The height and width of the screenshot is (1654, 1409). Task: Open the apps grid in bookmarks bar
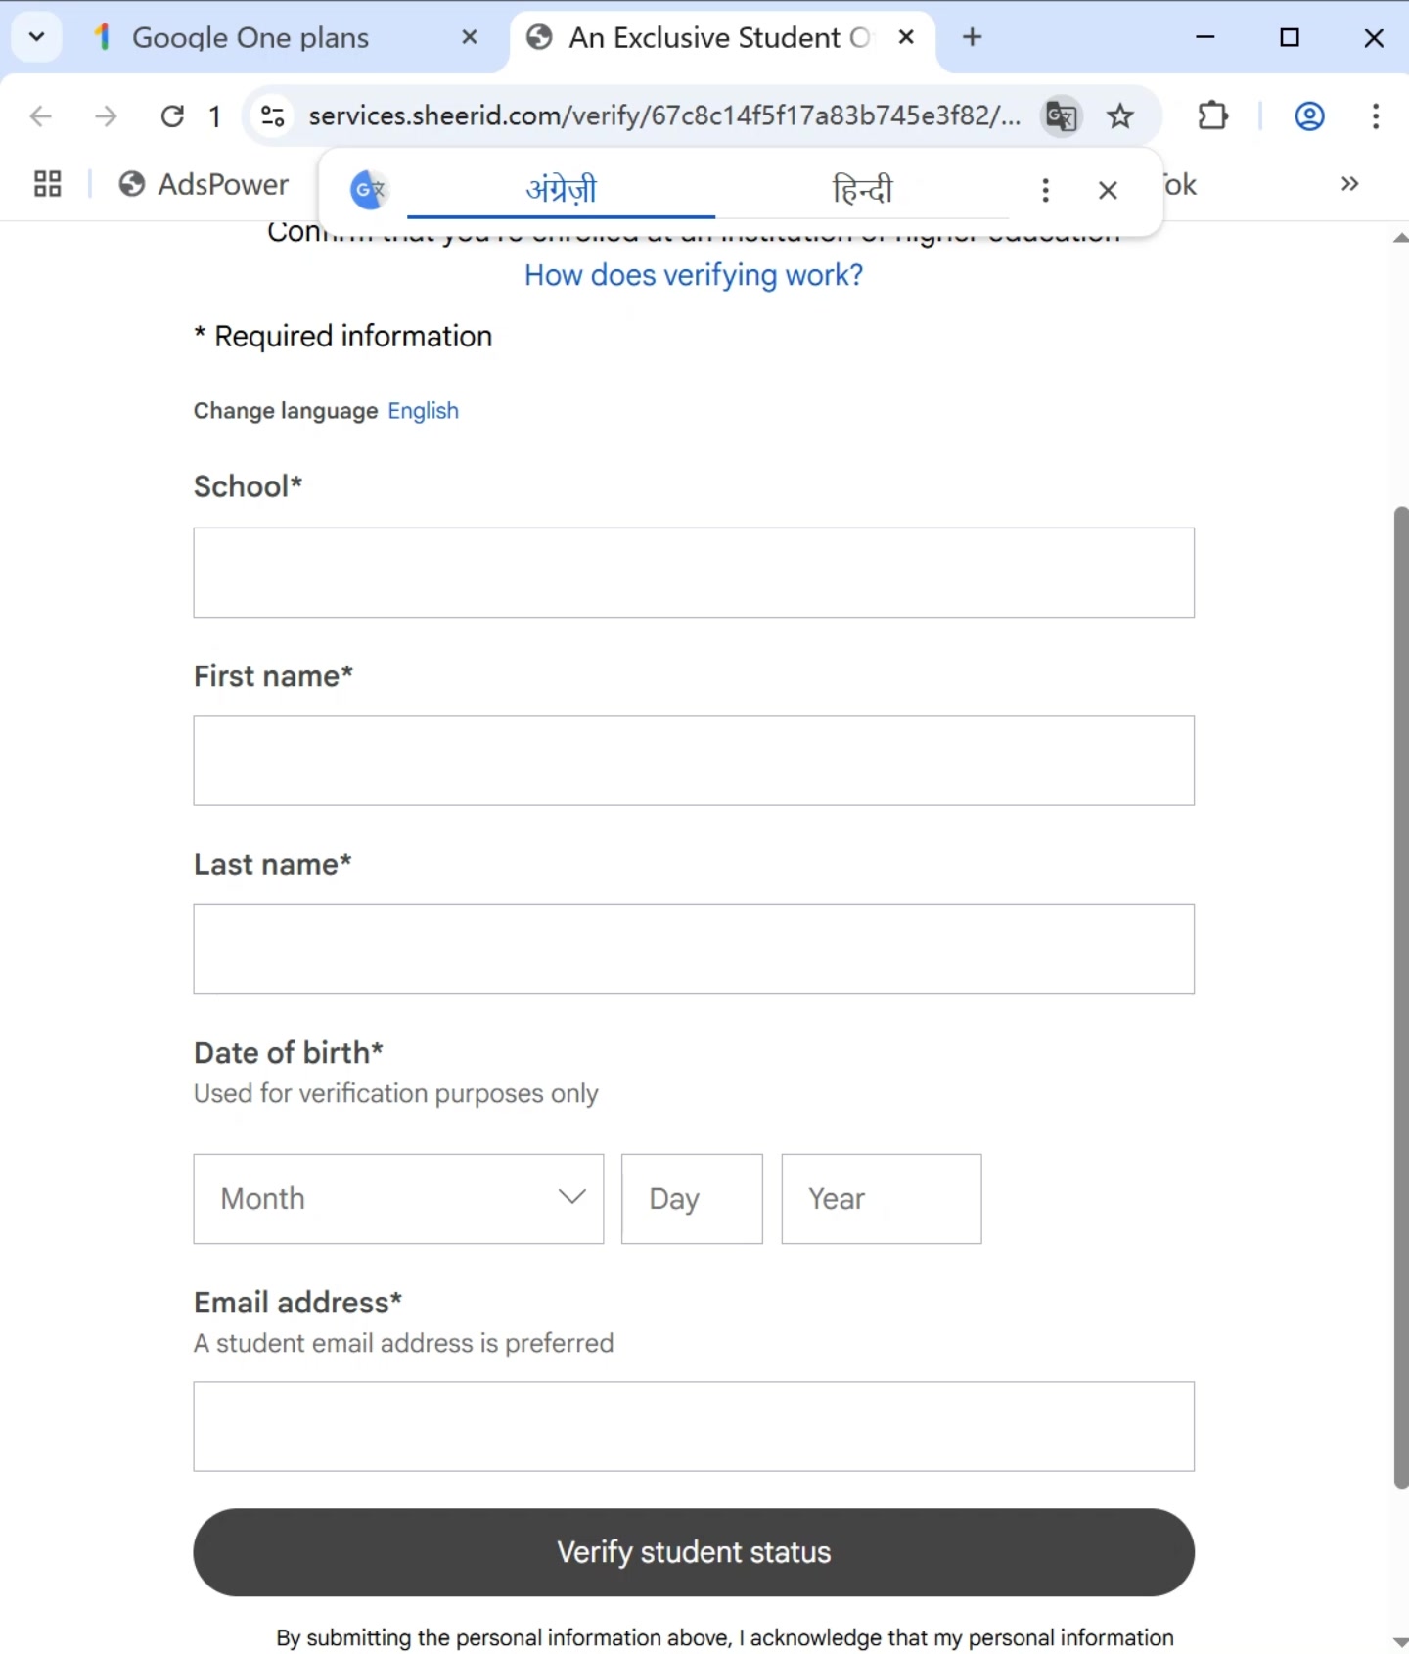coord(47,184)
